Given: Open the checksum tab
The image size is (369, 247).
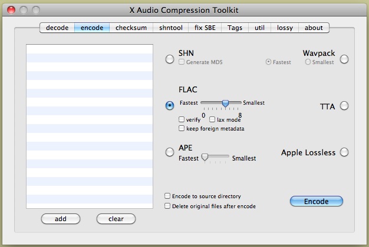Looking at the screenshot, I should click(x=131, y=28).
